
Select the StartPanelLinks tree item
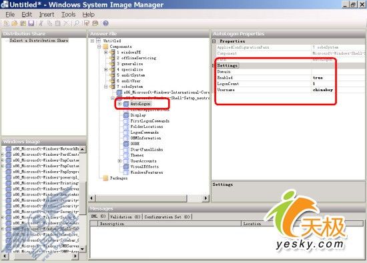(x=147, y=149)
